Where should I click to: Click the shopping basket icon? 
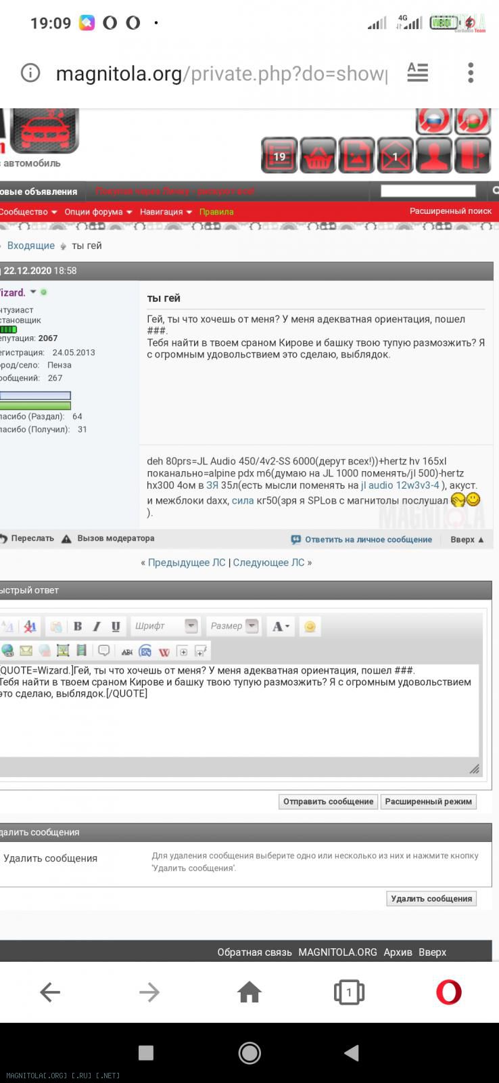coord(318,156)
